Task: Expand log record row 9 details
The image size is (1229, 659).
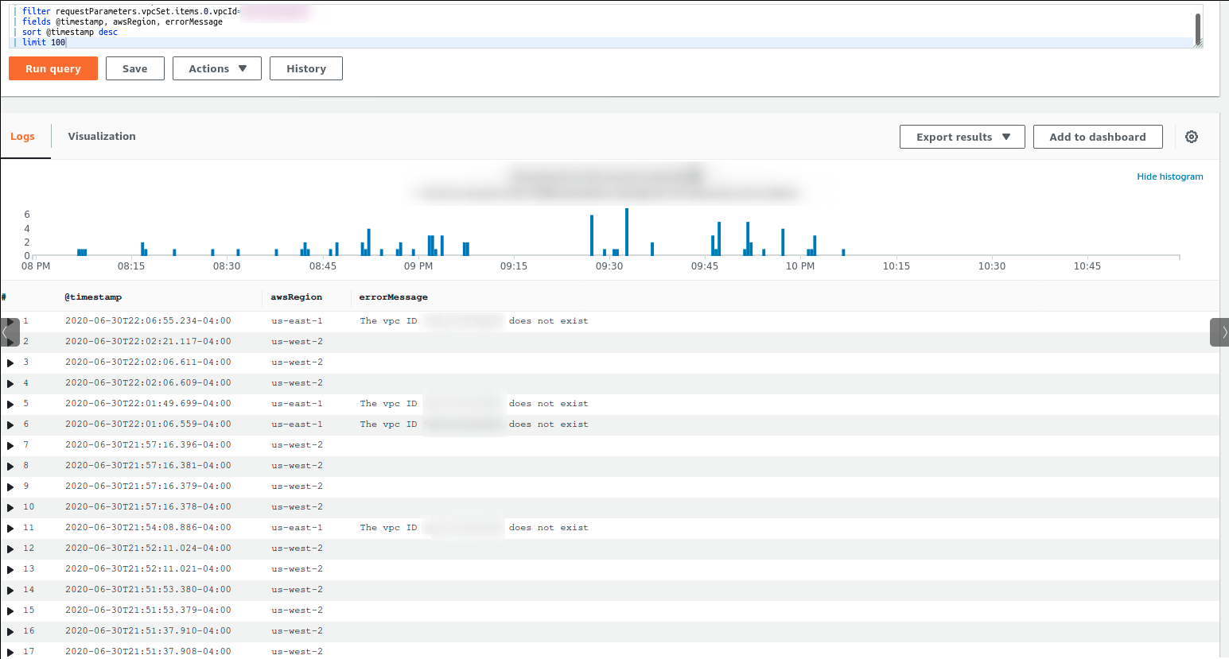Action: point(10,486)
